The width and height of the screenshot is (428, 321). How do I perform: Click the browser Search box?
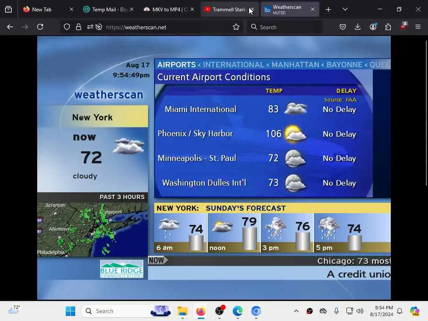tap(285, 27)
